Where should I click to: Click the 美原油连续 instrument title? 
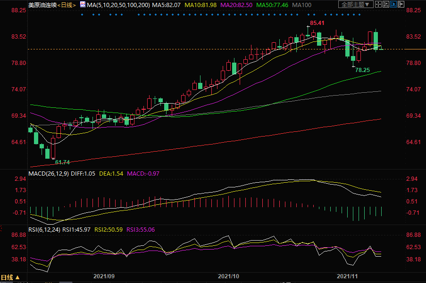[41, 5]
